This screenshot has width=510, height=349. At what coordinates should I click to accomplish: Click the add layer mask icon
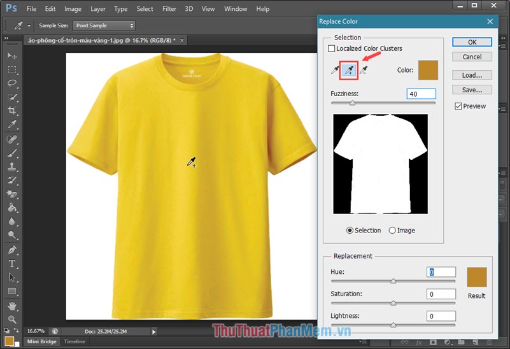pos(433,342)
